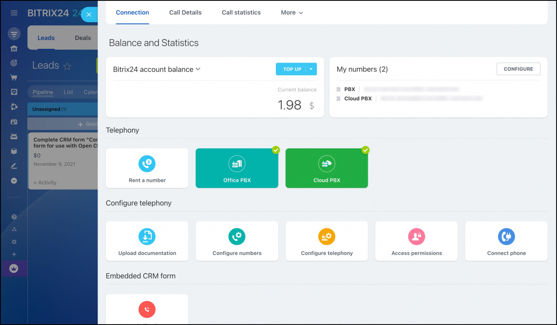This screenshot has width=557, height=325.
Task: Open the crown upgrade icon
Action: point(14,269)
